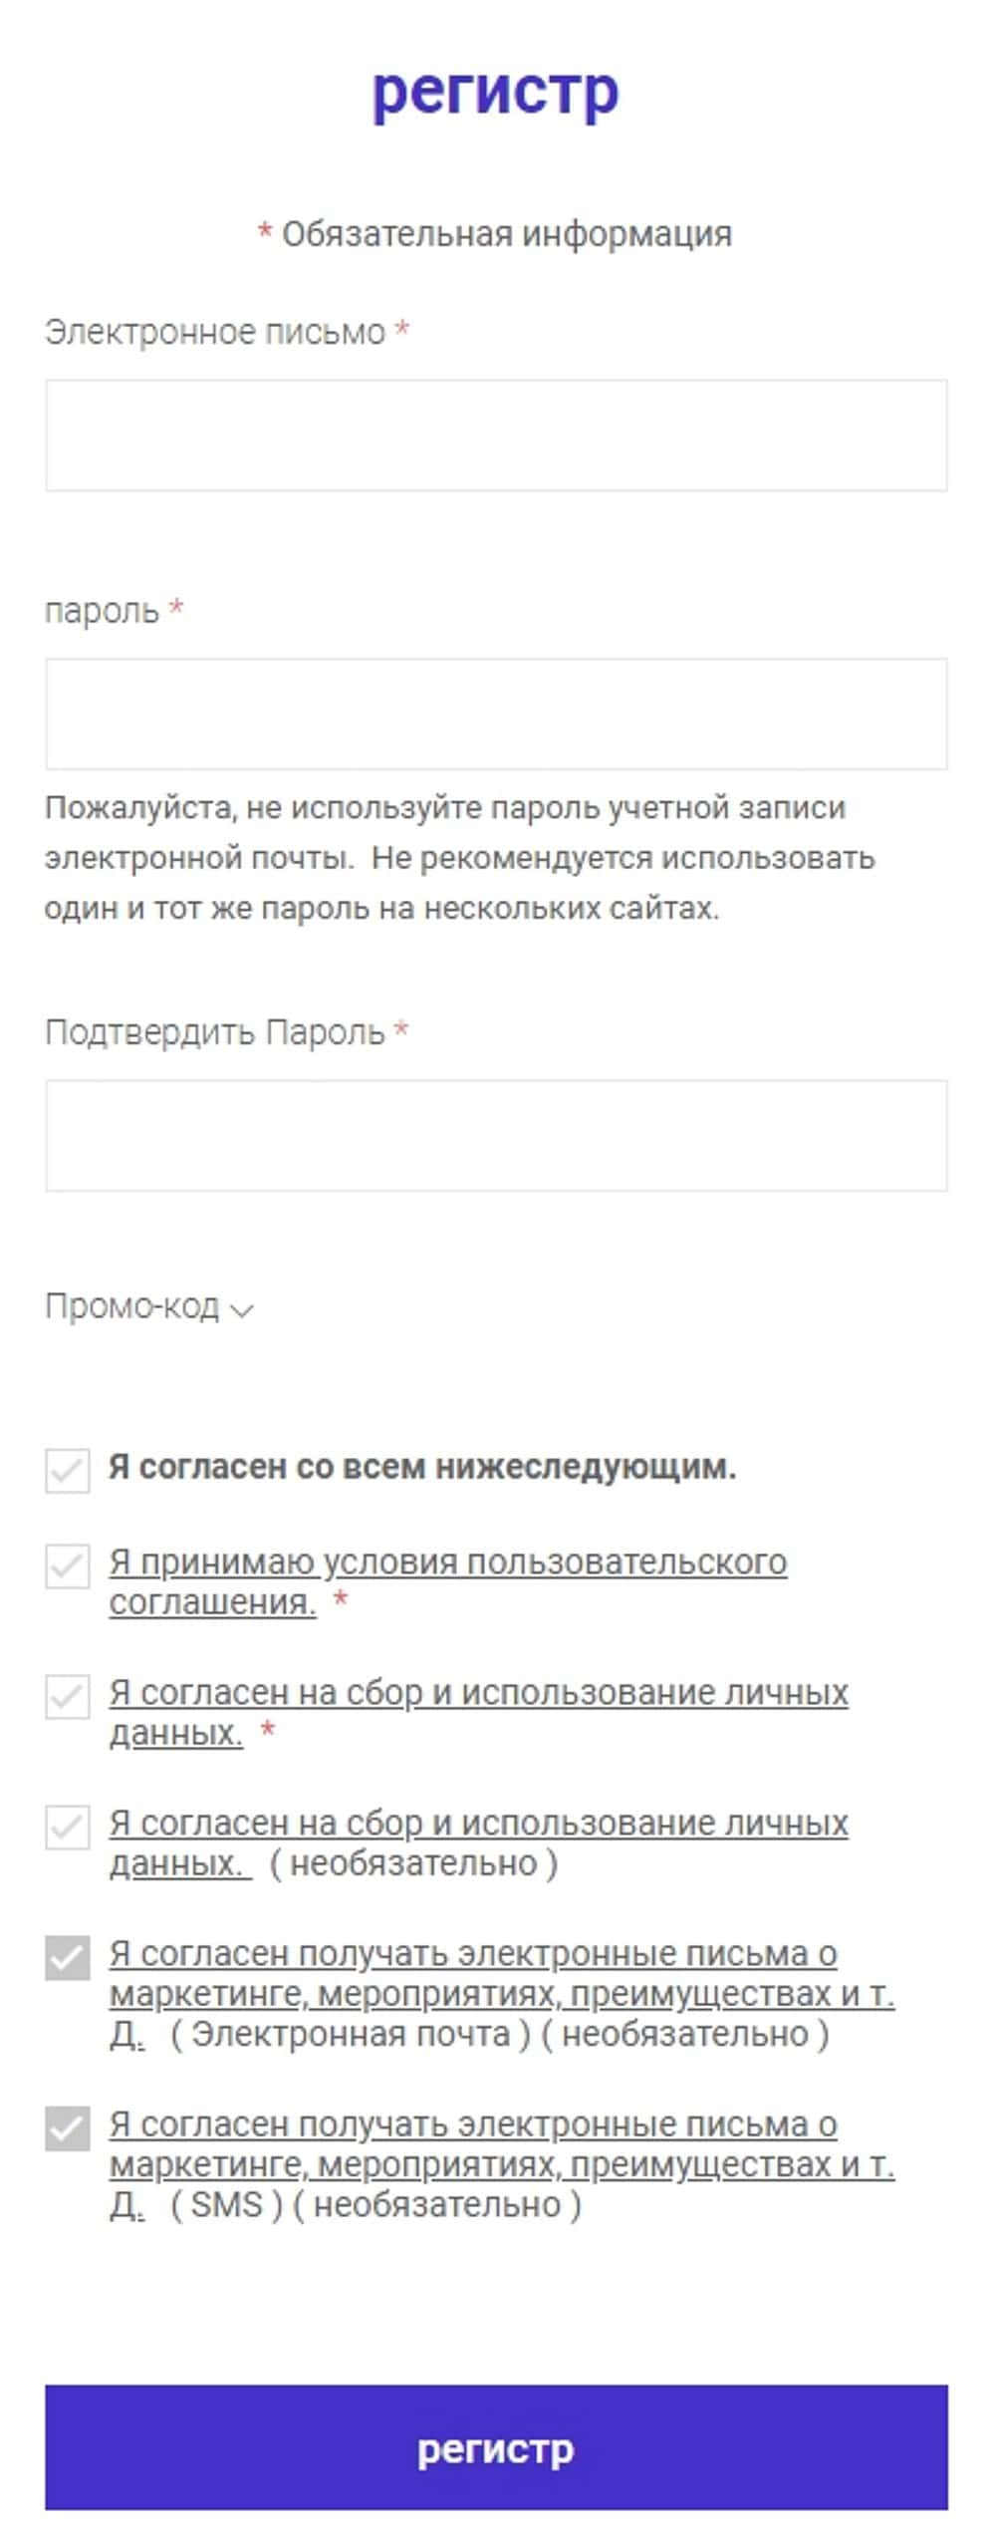Focus the пароль text box
Viewport: 996px width, 2543px height.
click(x=496, y=713)
